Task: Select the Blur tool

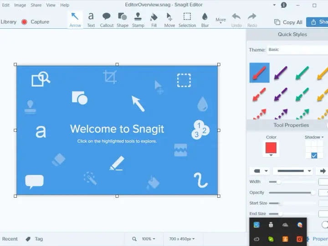Action: pos(205,20)
